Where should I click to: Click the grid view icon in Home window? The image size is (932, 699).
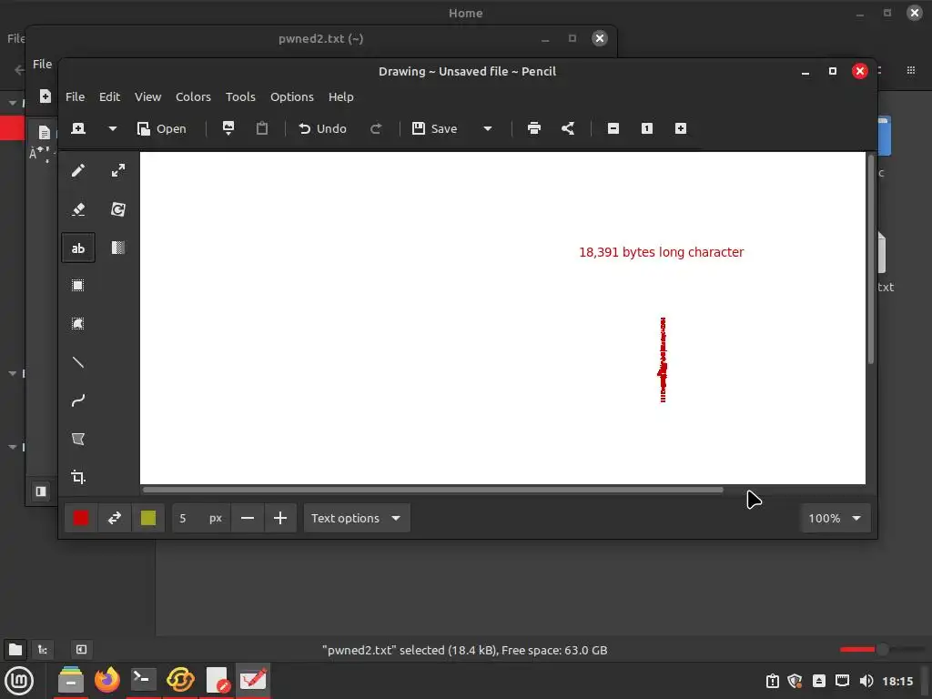coord(910,70)
